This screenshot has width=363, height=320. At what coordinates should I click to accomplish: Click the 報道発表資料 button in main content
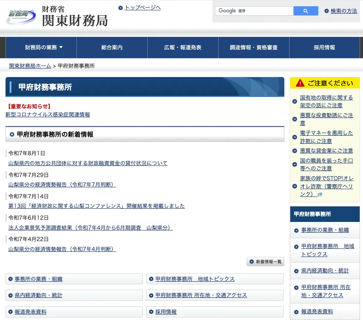31,312
